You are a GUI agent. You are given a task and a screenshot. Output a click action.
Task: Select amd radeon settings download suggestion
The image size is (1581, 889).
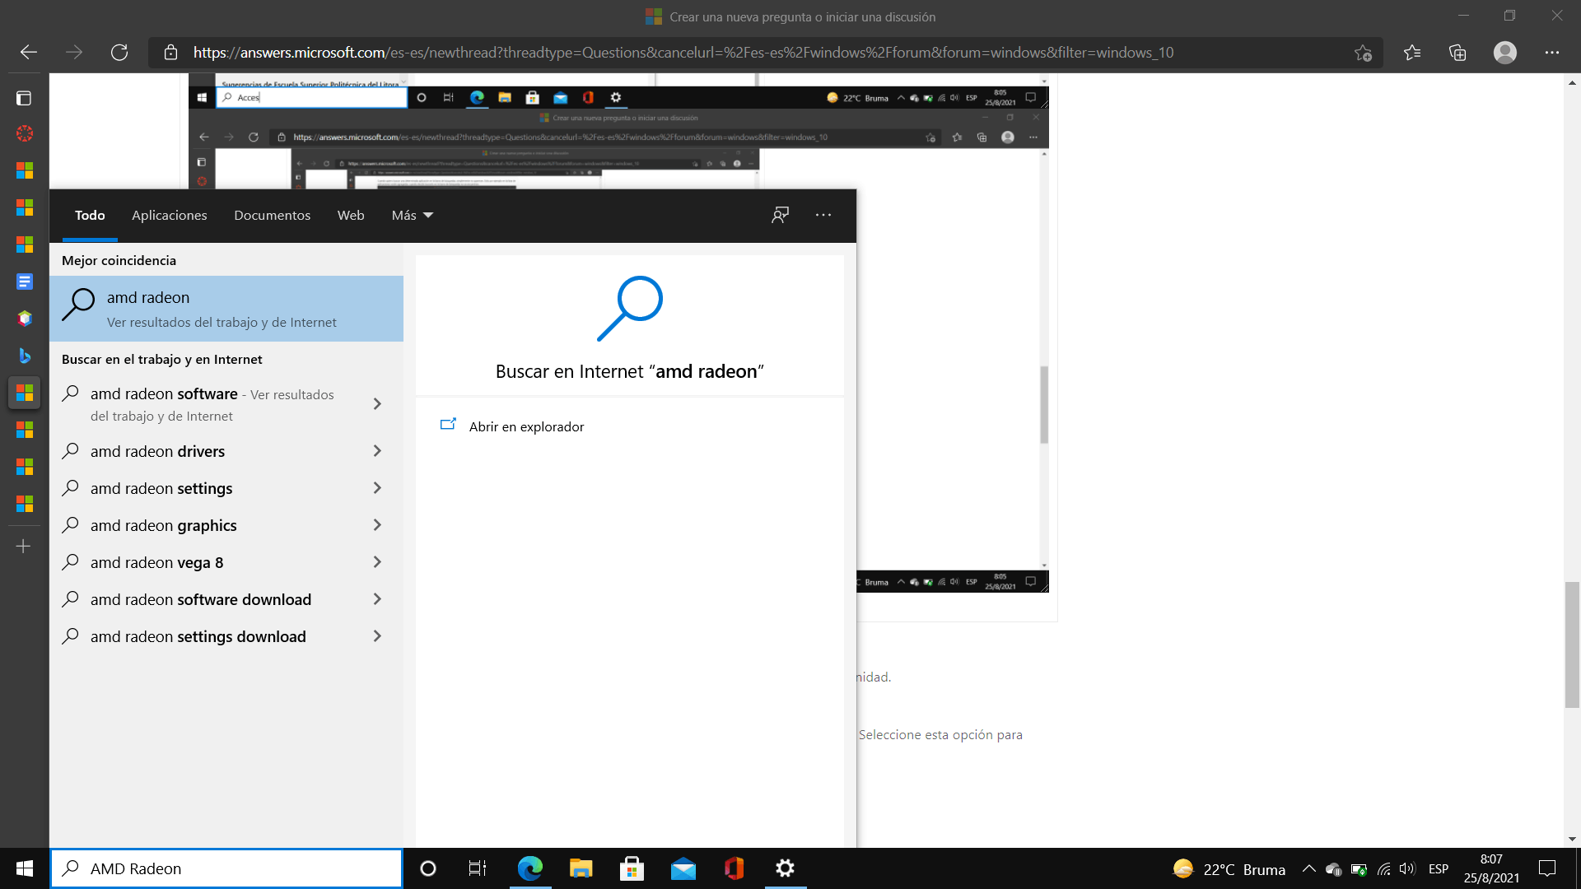(x=198, y=636)
